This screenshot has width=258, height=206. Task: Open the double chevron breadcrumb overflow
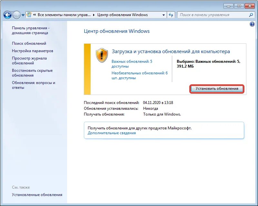[35, 15]
